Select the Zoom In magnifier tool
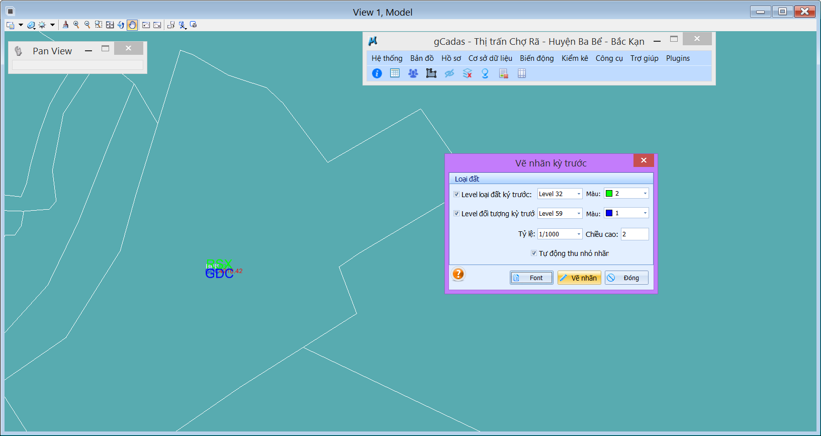The height and width of the screenshot is (436, 821). tap(76, 25)
